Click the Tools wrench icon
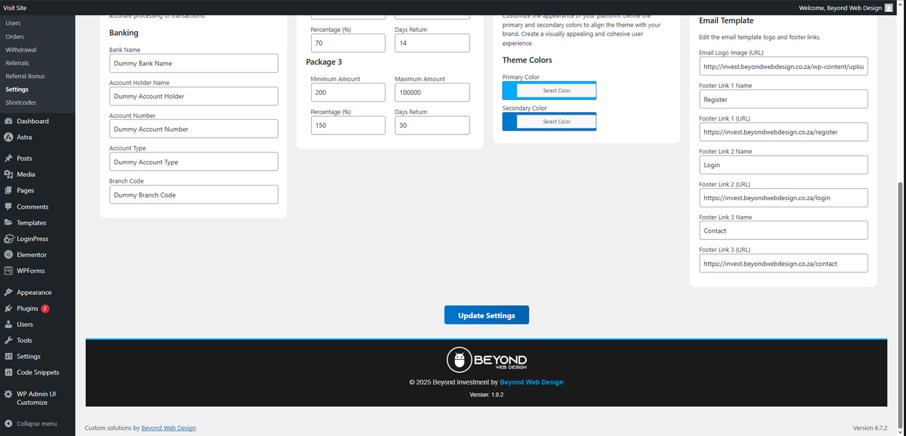This screenshot has height=436, width=906. (x=8, y=341)
